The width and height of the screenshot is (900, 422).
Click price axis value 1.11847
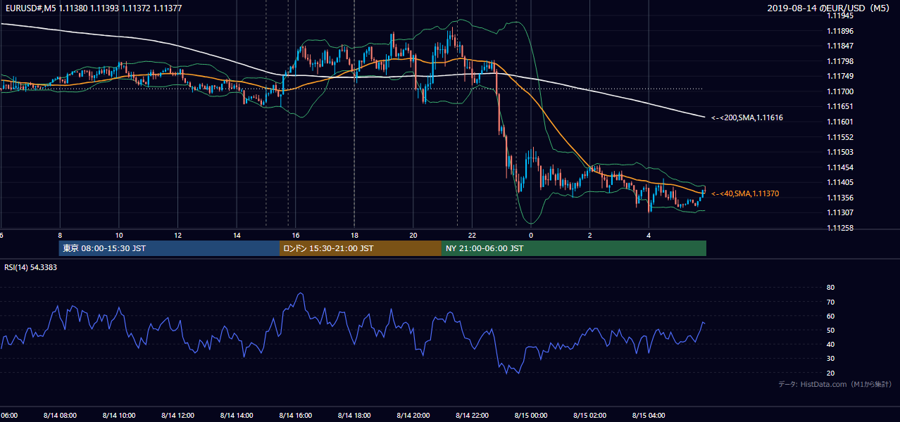840,46
